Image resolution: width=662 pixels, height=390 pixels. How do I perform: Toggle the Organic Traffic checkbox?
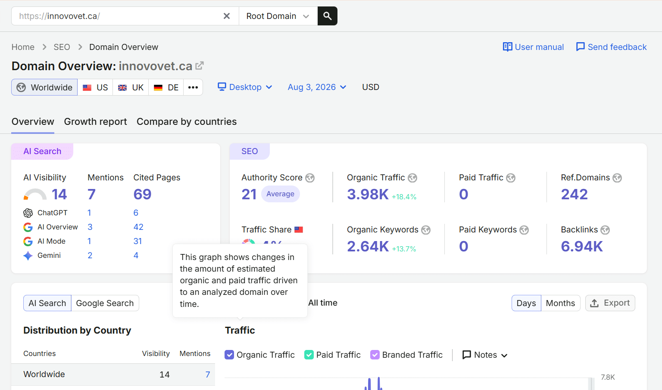230,355
